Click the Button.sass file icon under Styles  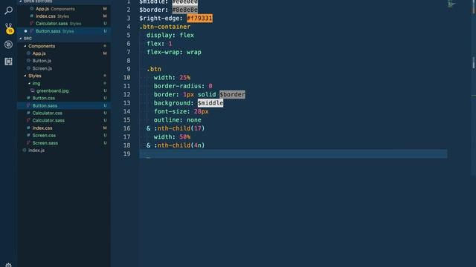click(x=28, y=105)
